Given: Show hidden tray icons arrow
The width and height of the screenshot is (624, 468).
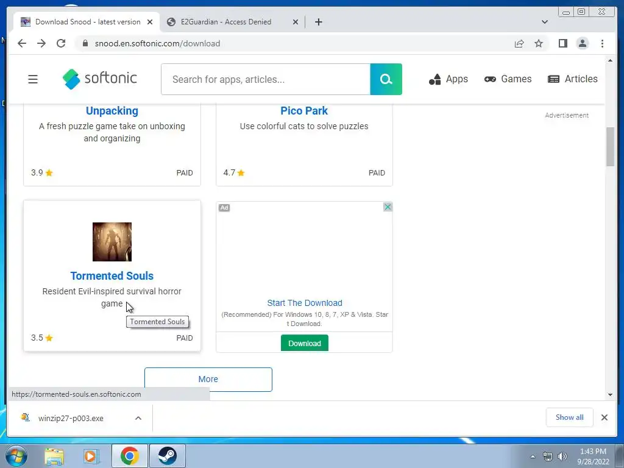Looking at the screenshot, I should (533, 456).
